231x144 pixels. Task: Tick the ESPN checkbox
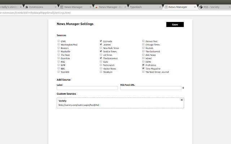pyautogui.click(x=143, y=62)
